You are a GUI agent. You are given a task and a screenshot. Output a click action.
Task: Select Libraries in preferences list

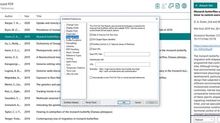click(x=70, y=46)
